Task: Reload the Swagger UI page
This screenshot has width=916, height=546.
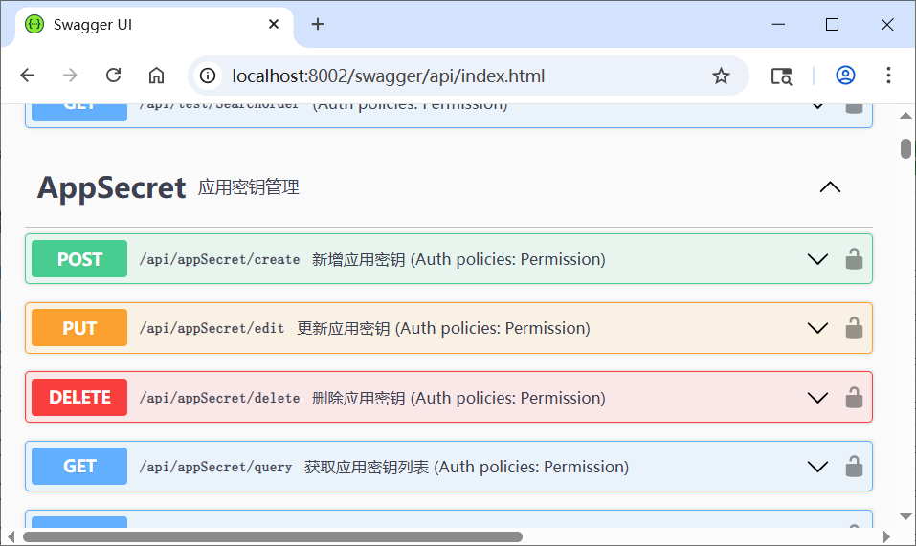Action: [x=113, y=76]
